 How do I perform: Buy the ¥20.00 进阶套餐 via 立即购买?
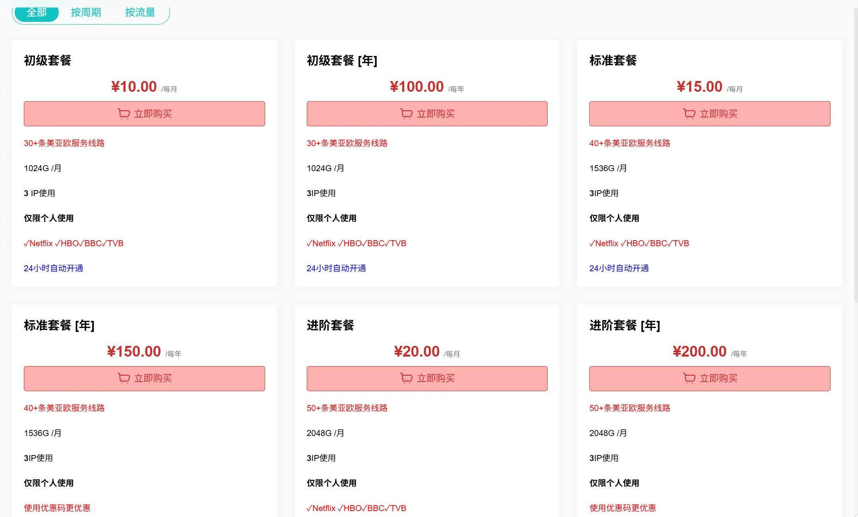tap(427, 378)
